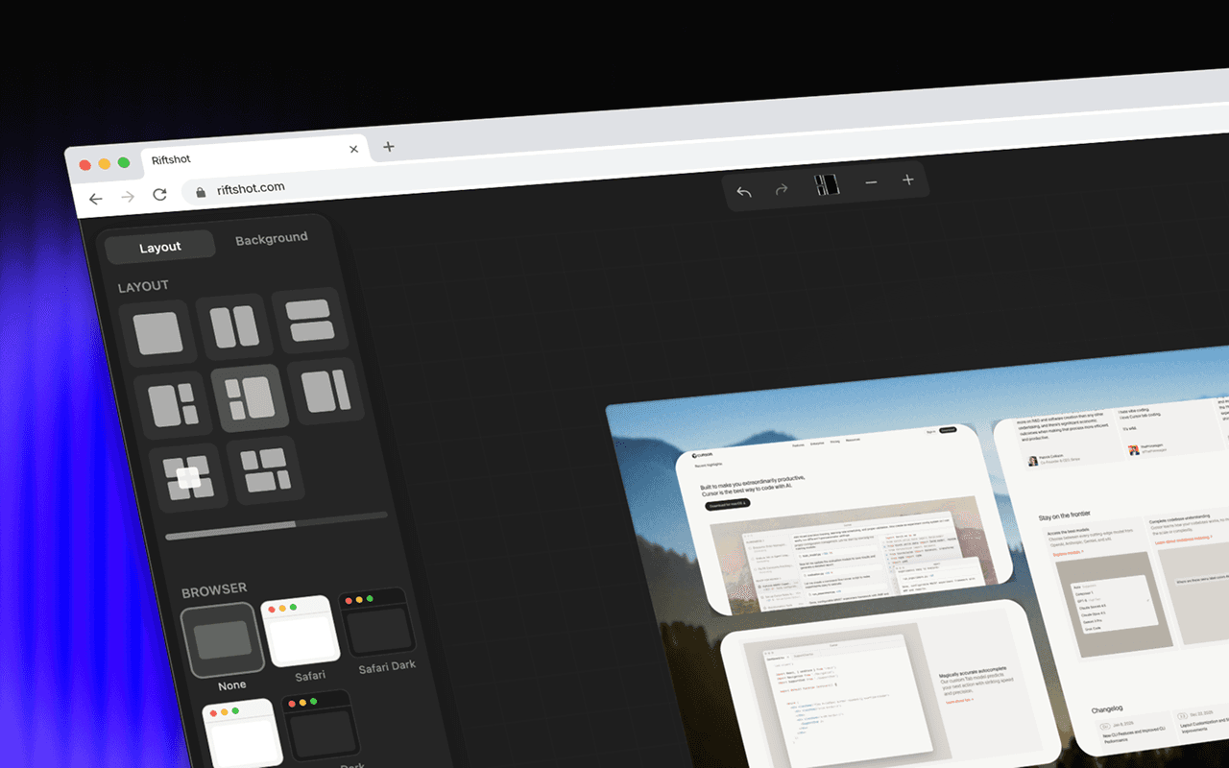Open a new browser tab with the plus button
Screen dimensions: 1229x768
[x=388, y=146]
